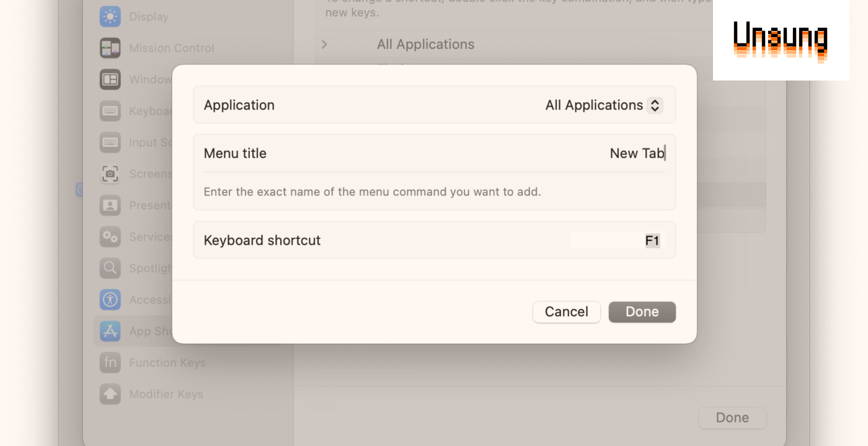The width and height of the screenshot is (868, 446).
Task: Select the Keyboard icon in the sidebar
Action: click(110, 111)
